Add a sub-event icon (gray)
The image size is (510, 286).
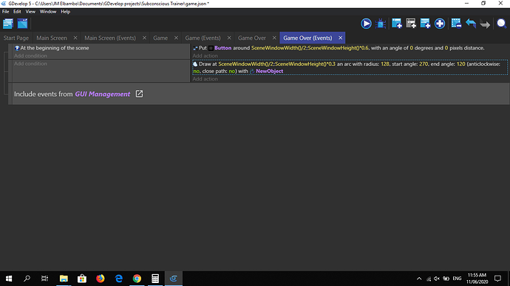411,24
